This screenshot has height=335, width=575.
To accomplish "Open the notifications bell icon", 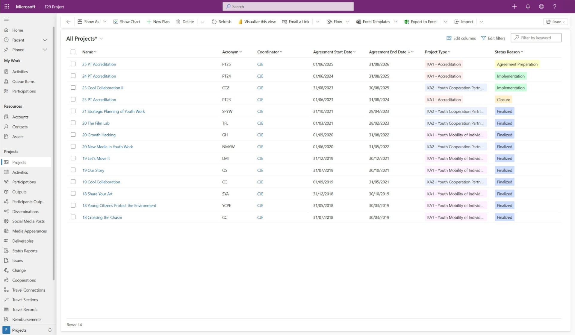I will (x=528, y=6).
